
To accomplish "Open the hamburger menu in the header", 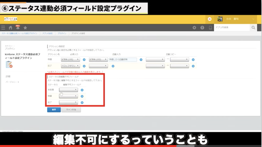I will 3,28.
